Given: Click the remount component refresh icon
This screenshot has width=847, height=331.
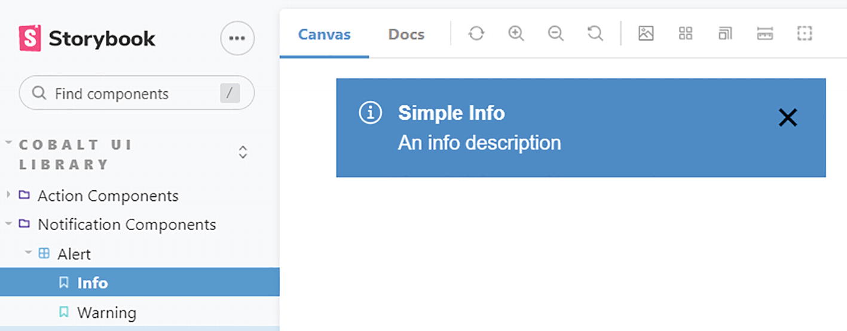Looking at the screenshot, I should tap(476, 33).
